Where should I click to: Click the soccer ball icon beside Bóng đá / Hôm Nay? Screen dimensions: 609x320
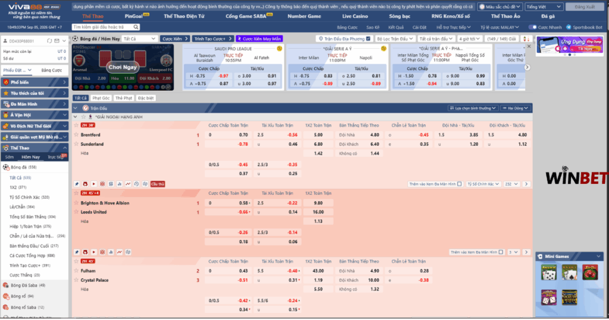click(76, 39)
